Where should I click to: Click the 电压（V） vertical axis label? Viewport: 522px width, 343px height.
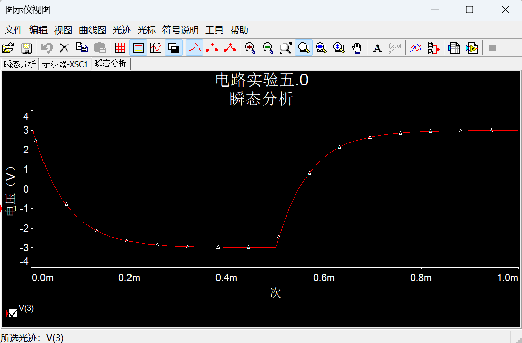coord(11,191)
